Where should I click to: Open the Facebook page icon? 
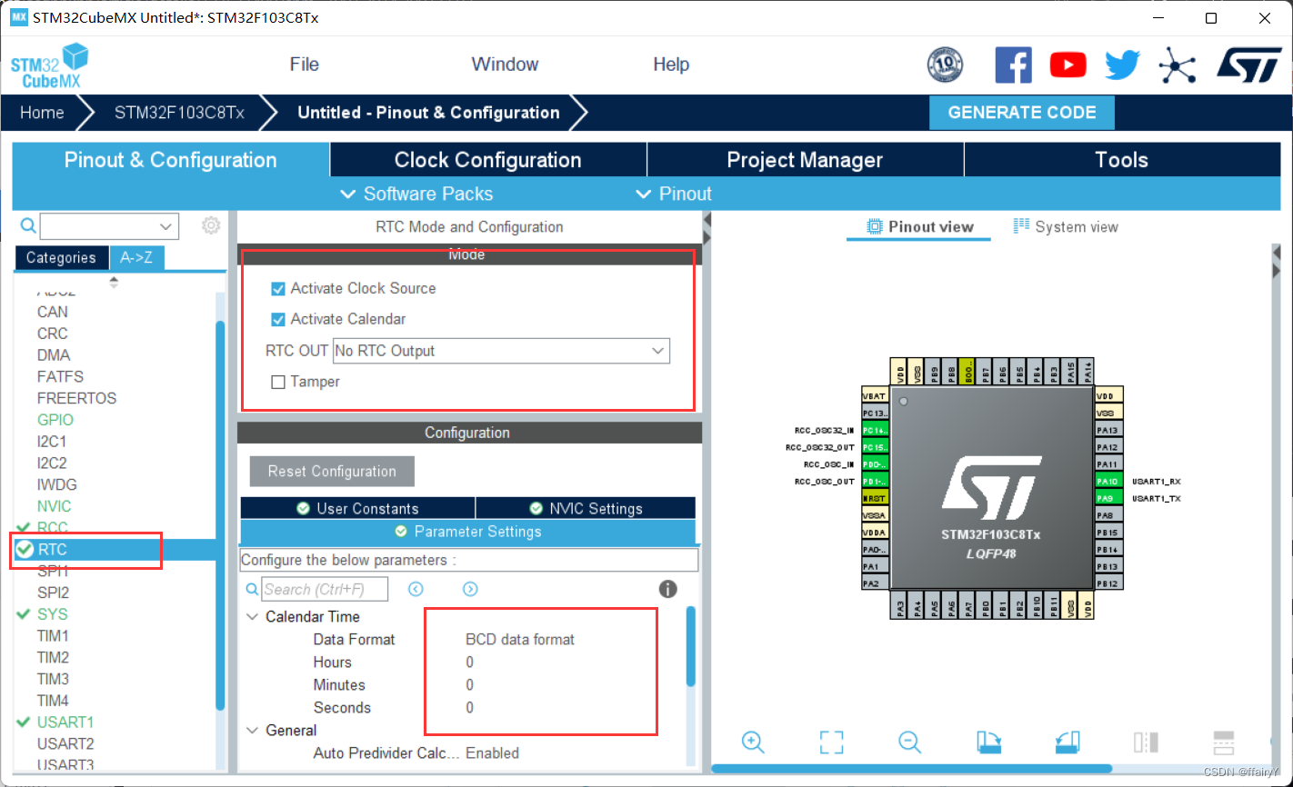click(x=1014, y=65)
